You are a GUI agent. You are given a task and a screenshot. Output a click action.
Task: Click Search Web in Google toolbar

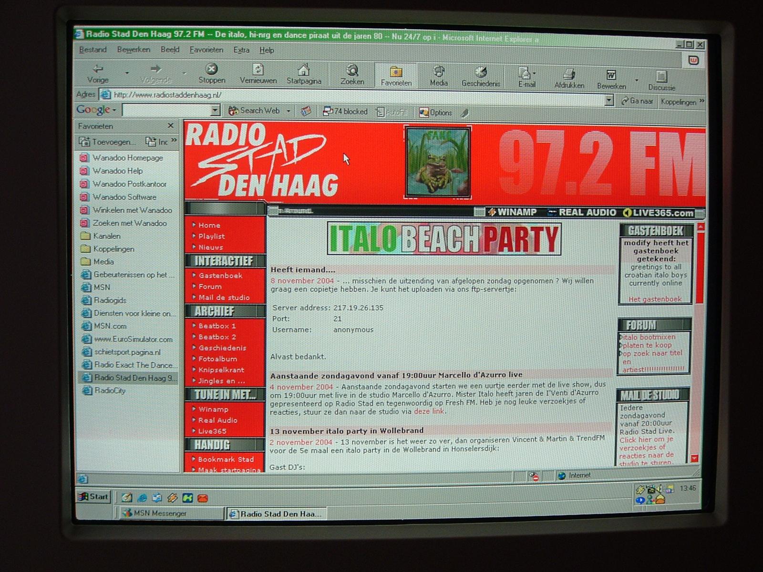(254, 111)
